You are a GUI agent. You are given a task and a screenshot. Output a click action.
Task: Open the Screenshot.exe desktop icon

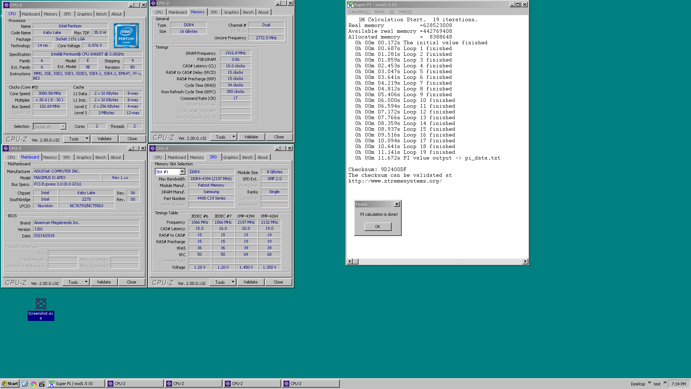pyautogui.click(x=41, y=309)
